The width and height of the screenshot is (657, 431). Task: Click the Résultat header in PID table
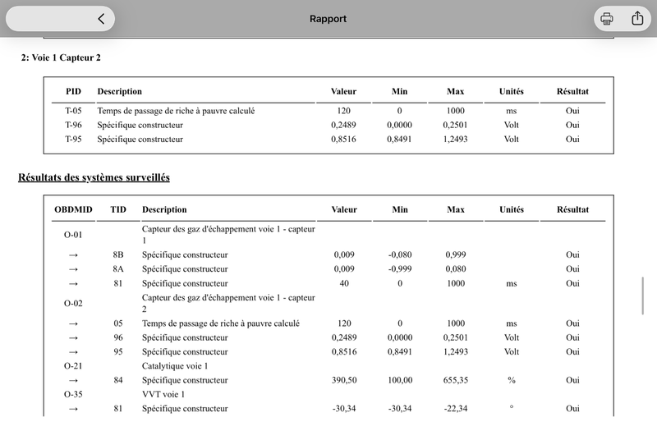point(572,91)
